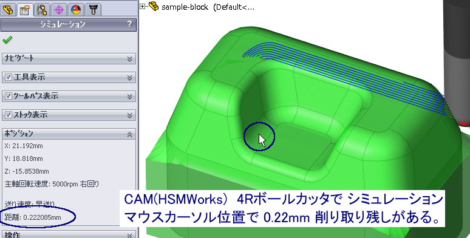
Task: Open the CAM tool tab icon
Action: click(x=94, y=10)
